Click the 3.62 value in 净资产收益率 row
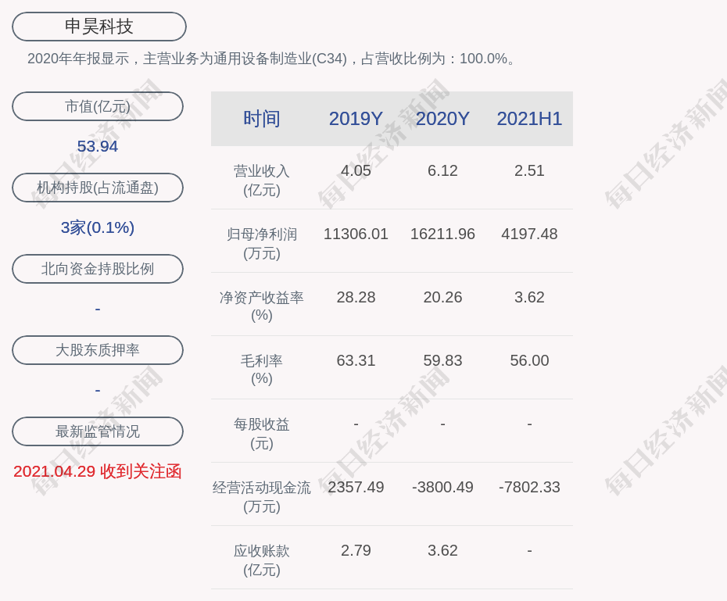Screen dimensions: 727x601 coord(529,297)
